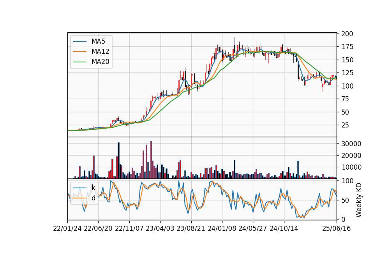Click the 150 price axis label
The image size is (374, 269).
coord(347,60)
